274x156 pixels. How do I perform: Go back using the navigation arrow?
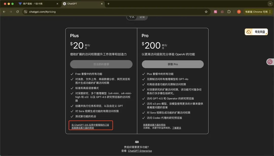[x=4, y=12]
